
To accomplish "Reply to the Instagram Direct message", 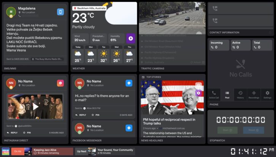I will [12, 133].
